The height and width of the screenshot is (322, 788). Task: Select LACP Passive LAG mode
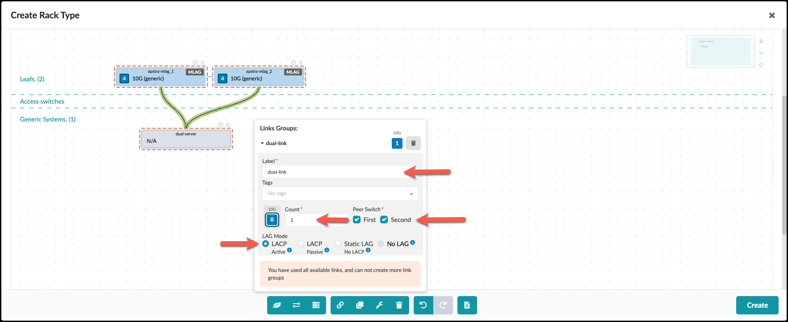pos(301,244)
